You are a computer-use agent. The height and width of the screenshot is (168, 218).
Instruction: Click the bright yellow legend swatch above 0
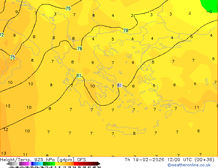56,164
